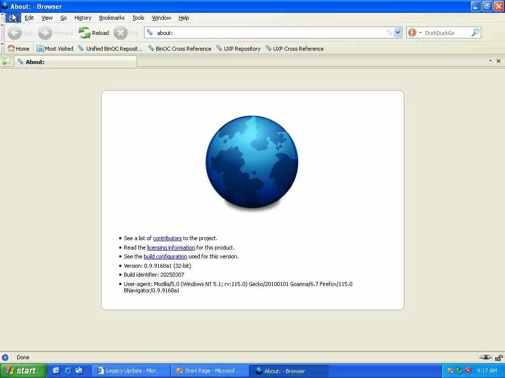Open the Bookmarks menu
This screenshot has width=505, height=378.
click(x=112, y=18)
